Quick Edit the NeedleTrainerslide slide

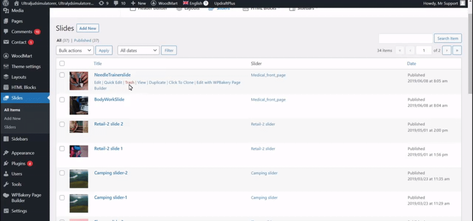113,83
